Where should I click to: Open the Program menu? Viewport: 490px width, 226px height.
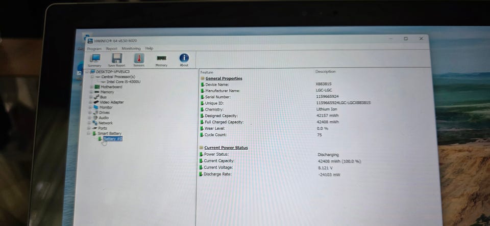point(94,49)
